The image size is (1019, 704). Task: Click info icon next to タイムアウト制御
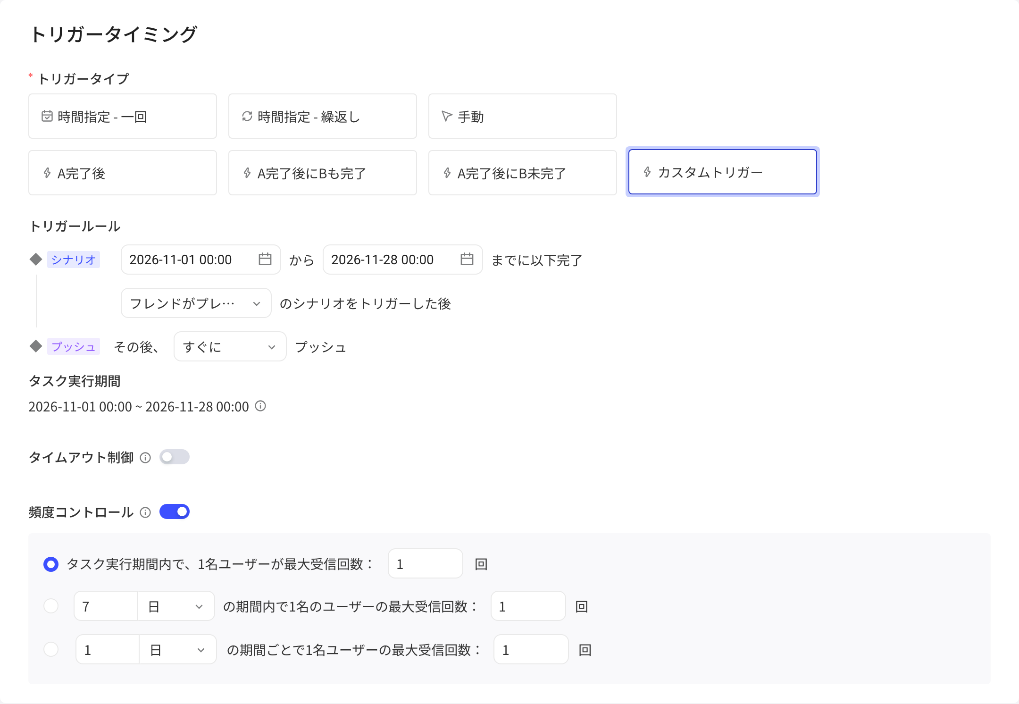pos(145,457)
